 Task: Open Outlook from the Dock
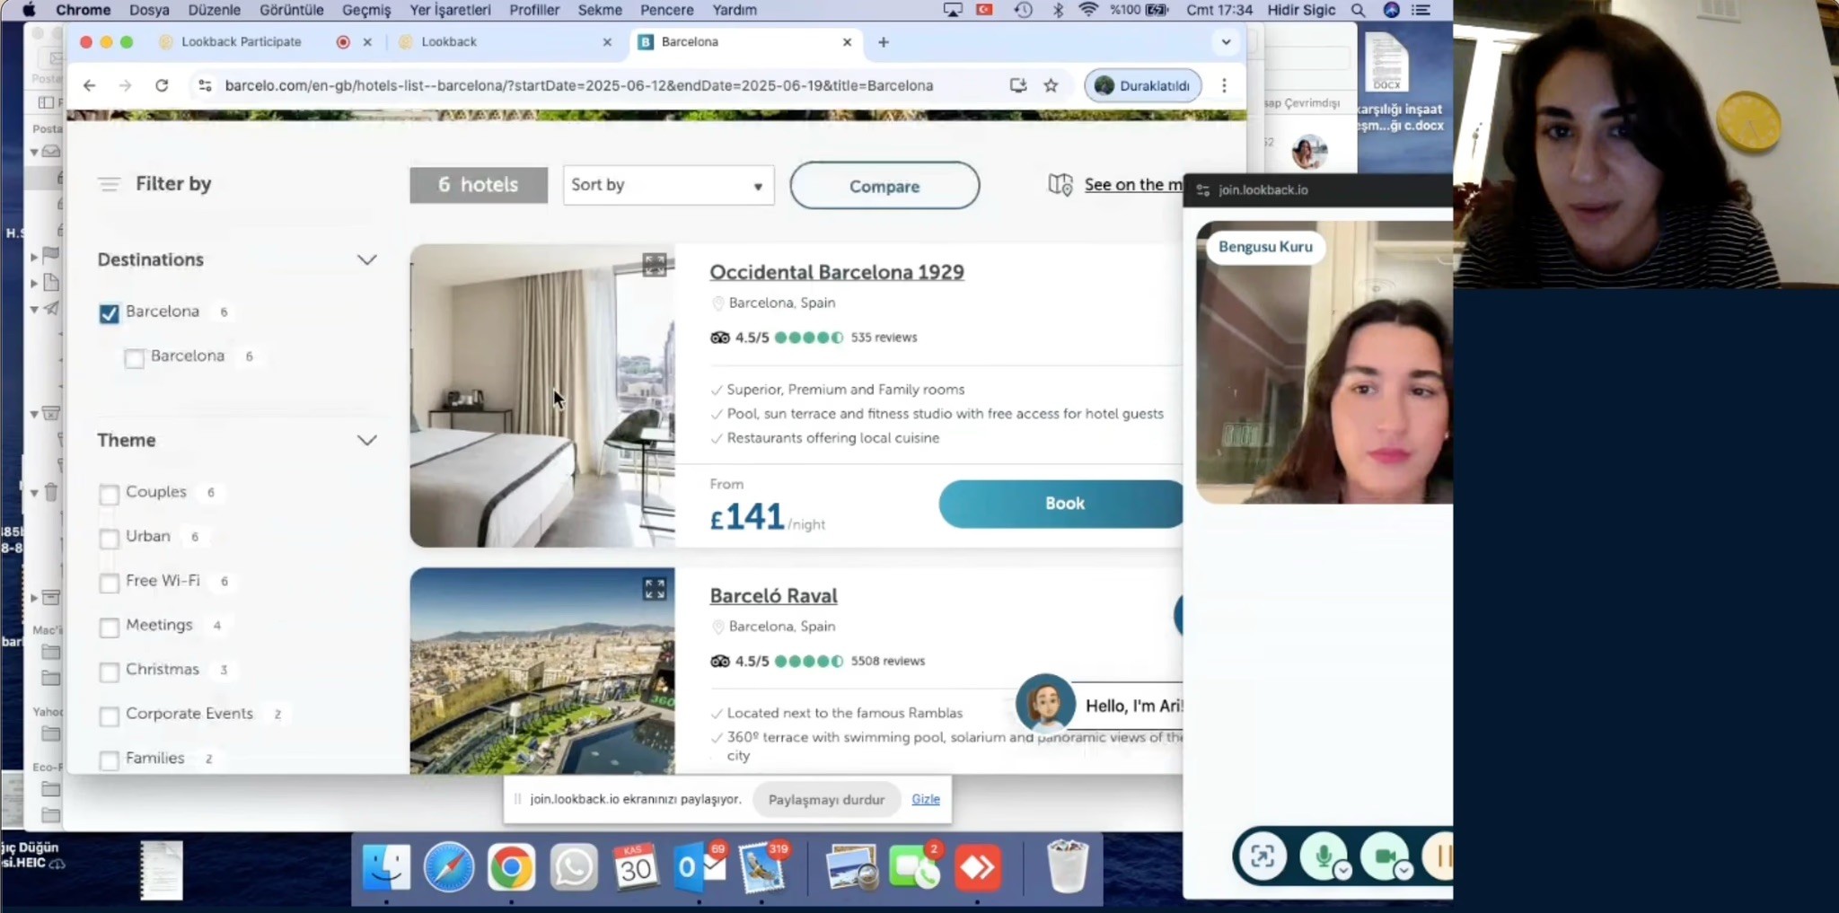(699, 867)
